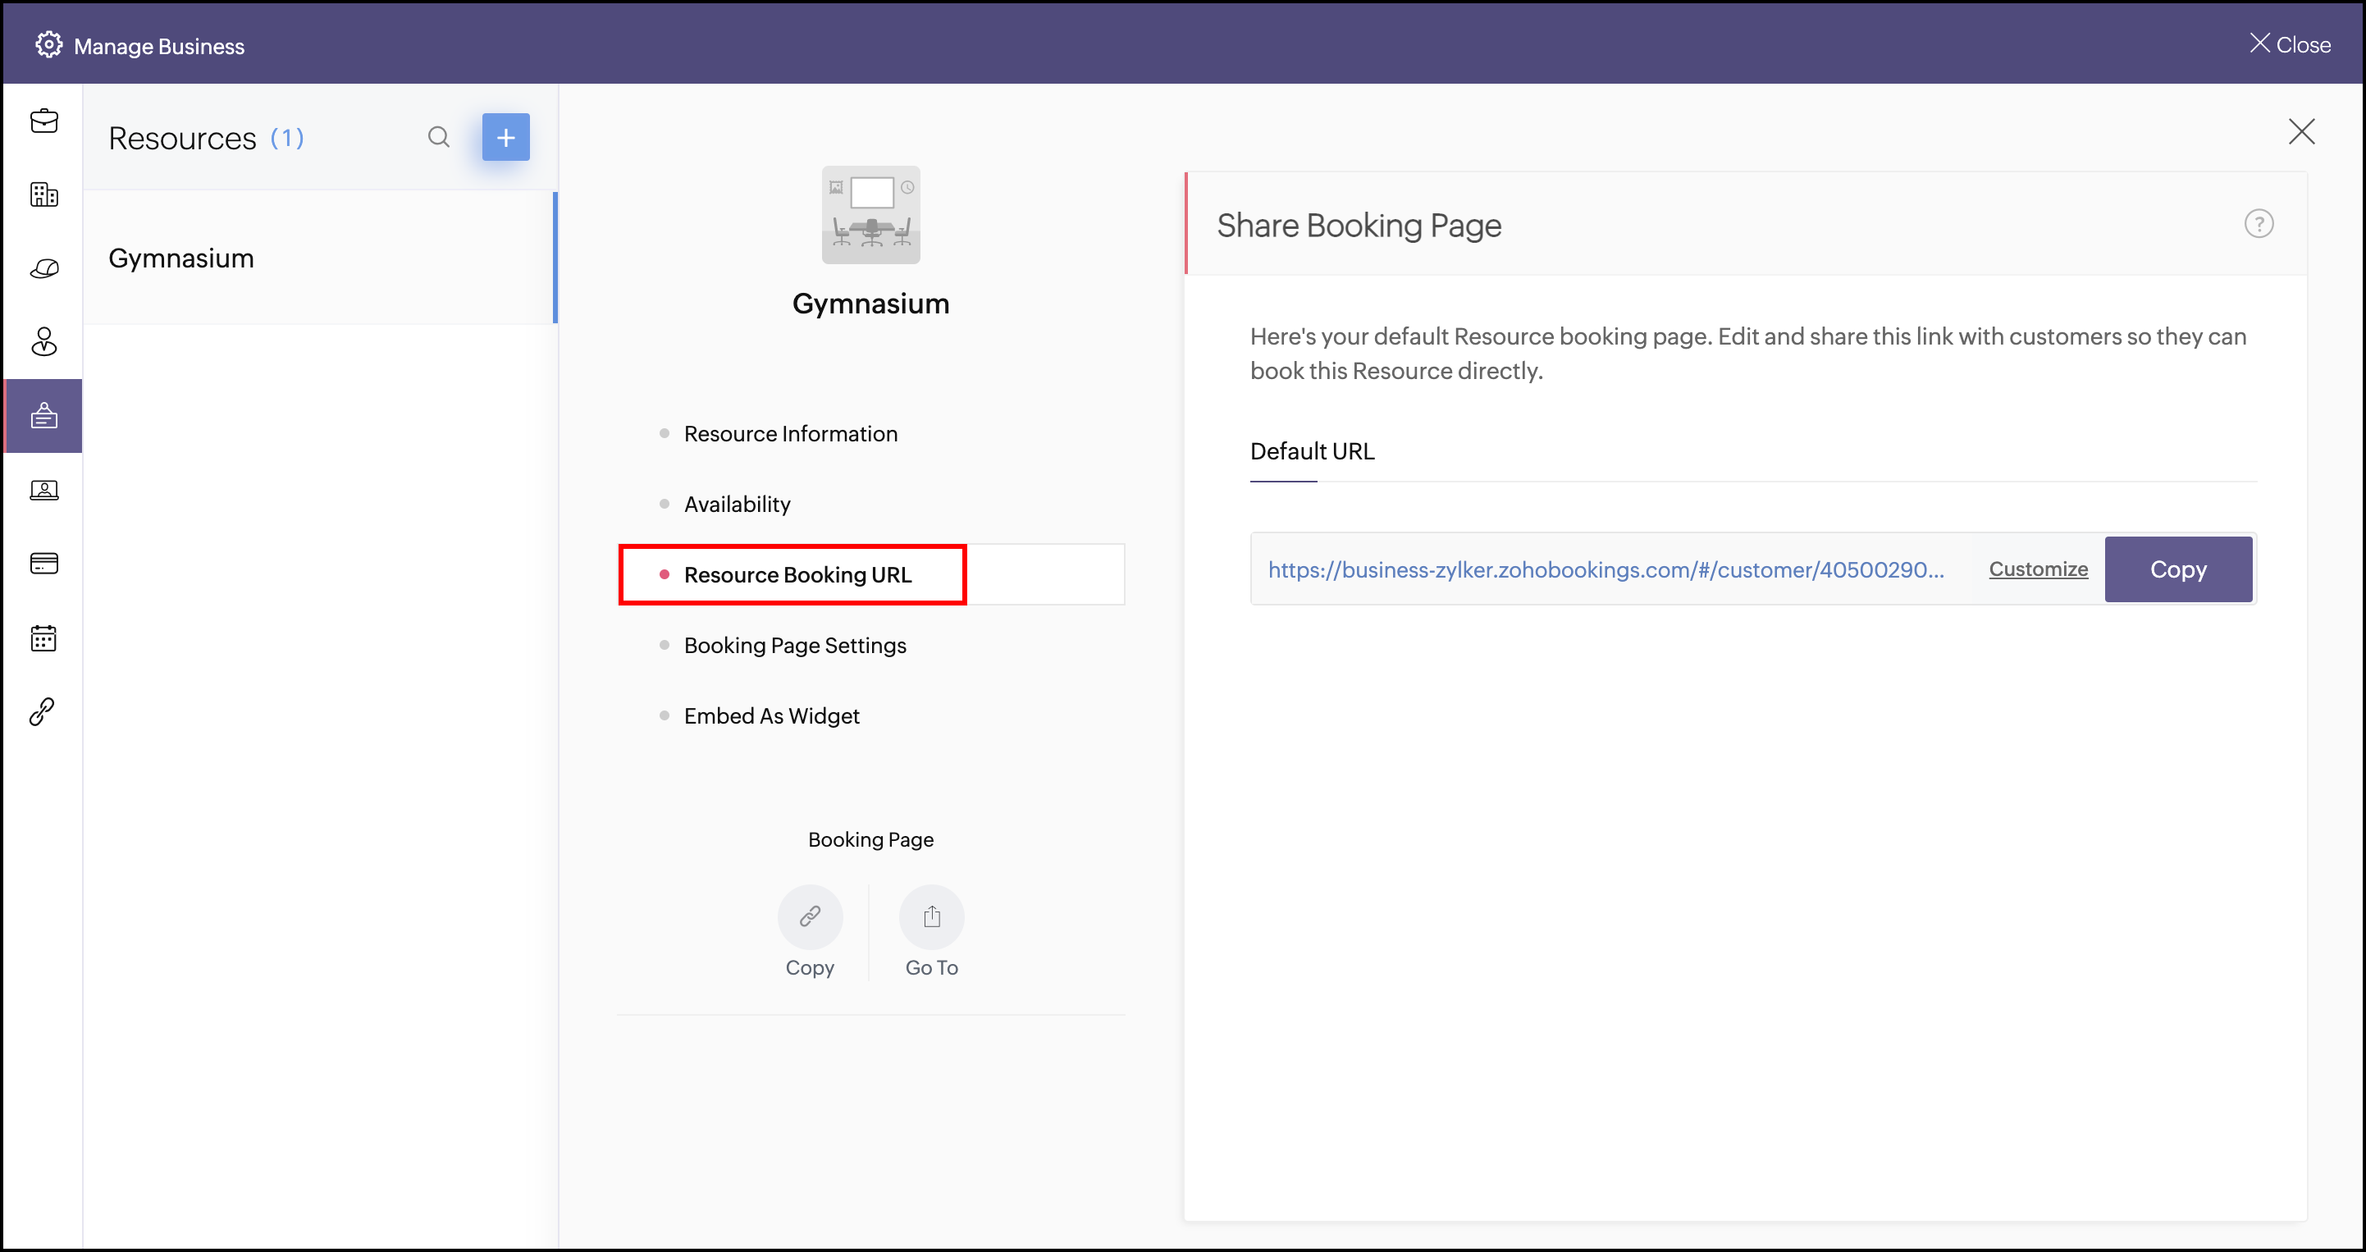Open the staff person sidebar icon
The image size is (2366, 1252).
tap(43, 341)
